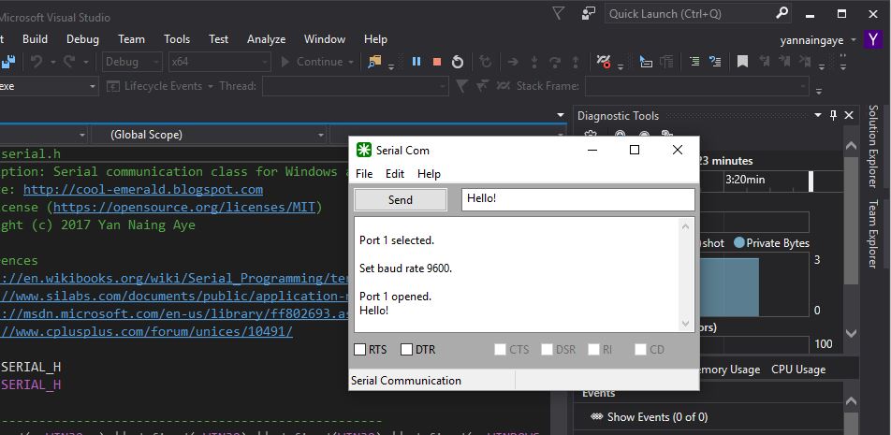The height and width of the screenshot is (435, 891).
Task: Stop debugging with the red square icon
Action: pyautogui.click(x=437, y=62)
